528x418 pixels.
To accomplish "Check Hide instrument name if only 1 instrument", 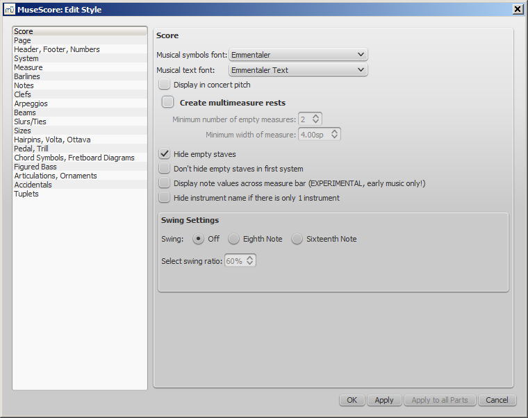I will tap(165, 198).
